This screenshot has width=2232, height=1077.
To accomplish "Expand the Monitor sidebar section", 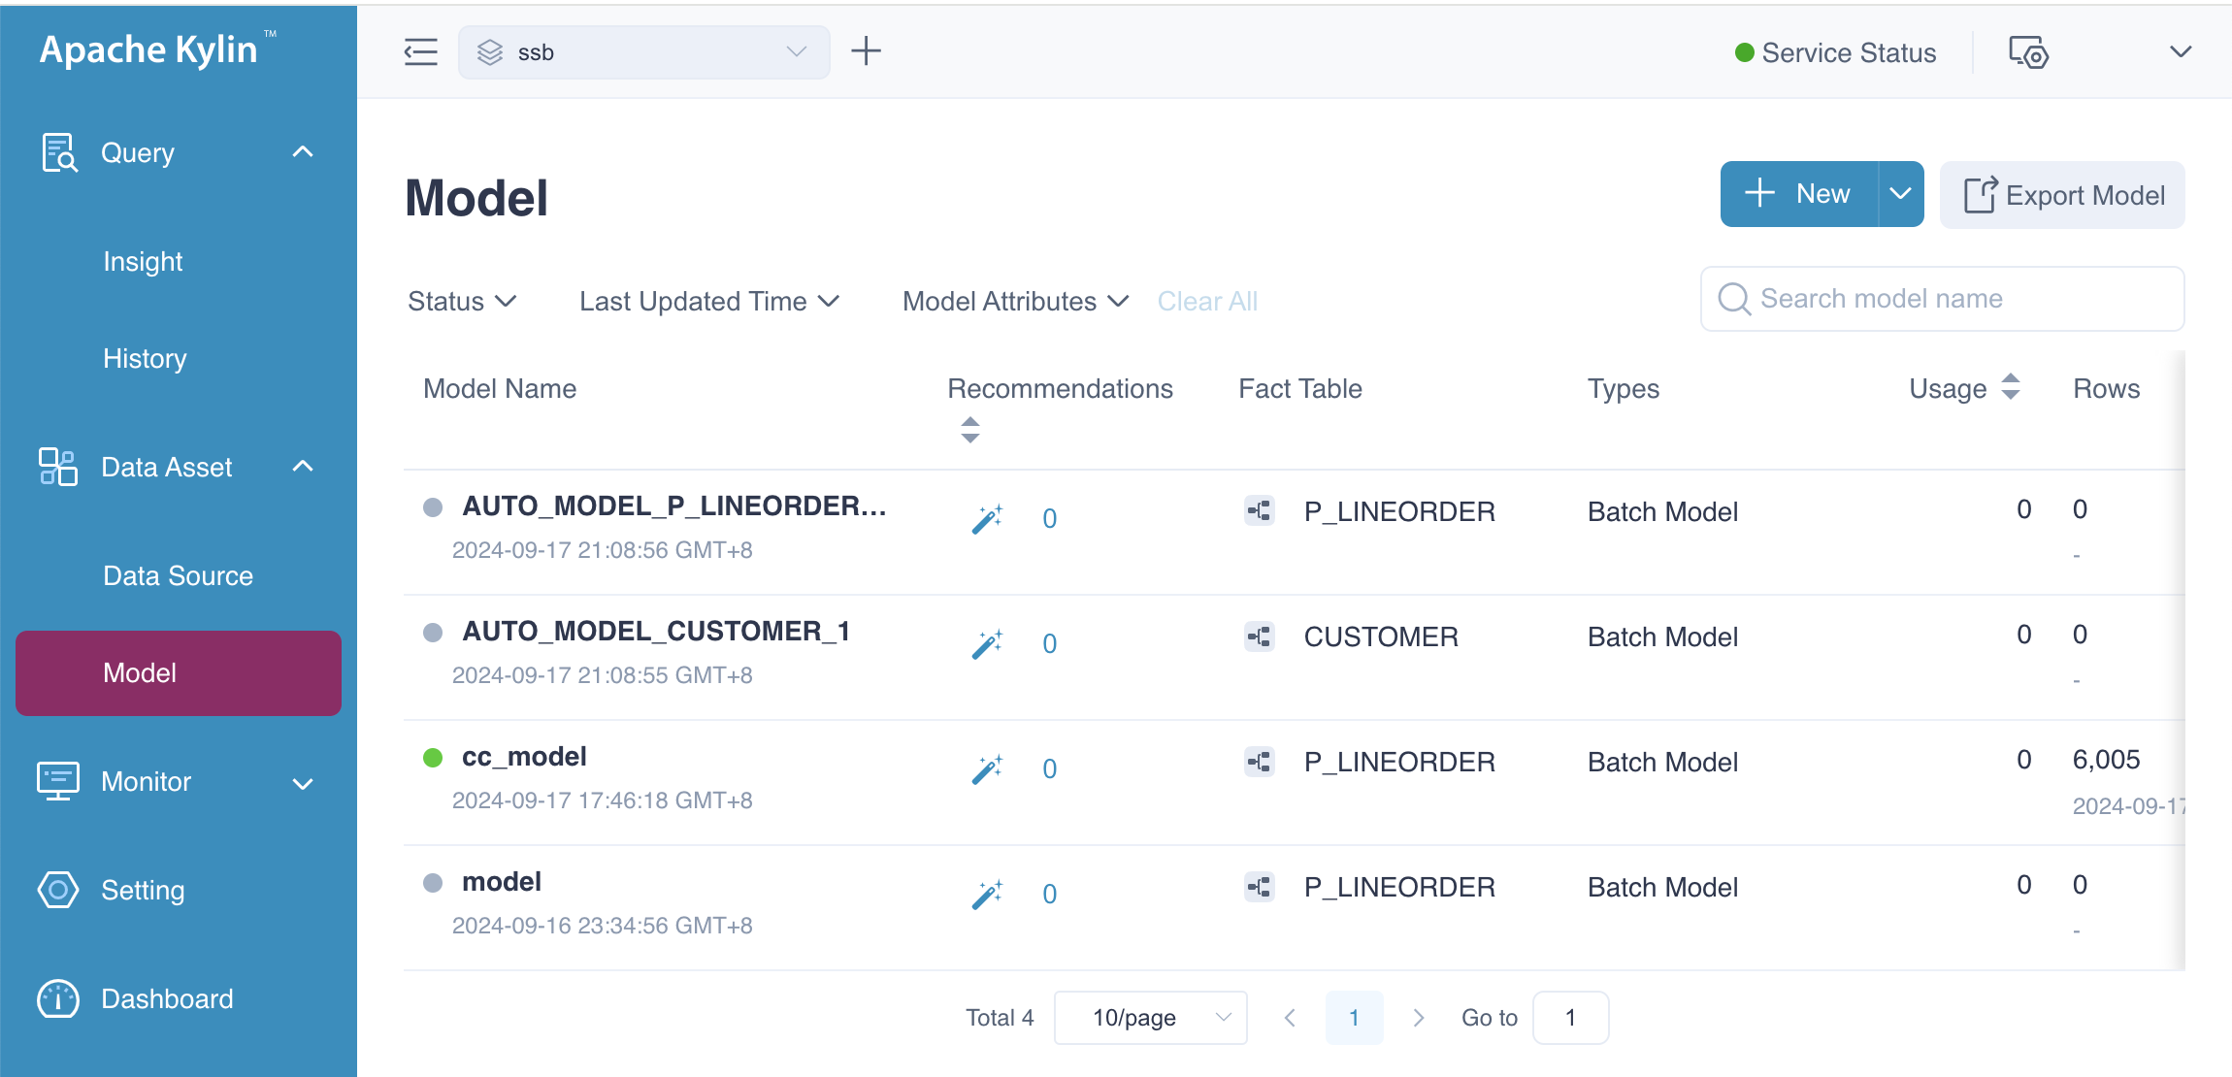I will [303, 782].
